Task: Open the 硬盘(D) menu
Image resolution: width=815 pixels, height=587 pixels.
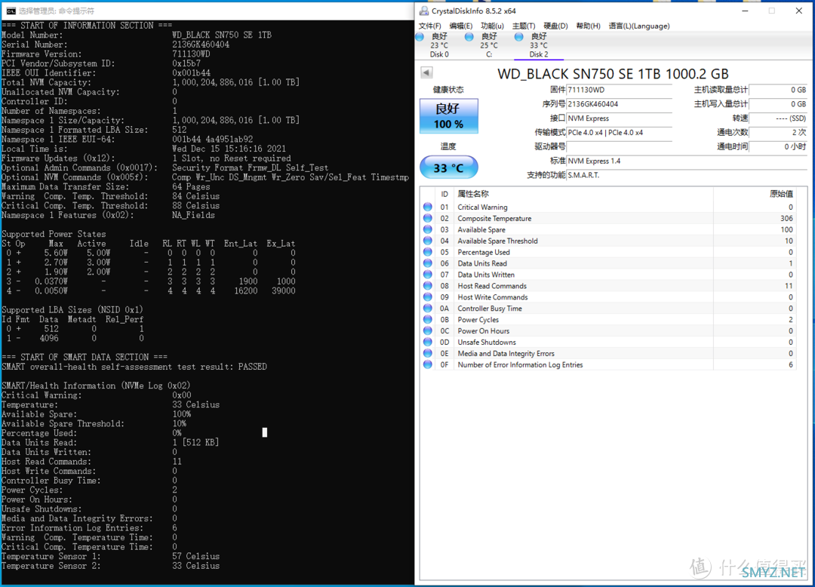Action: pos(555,26)
